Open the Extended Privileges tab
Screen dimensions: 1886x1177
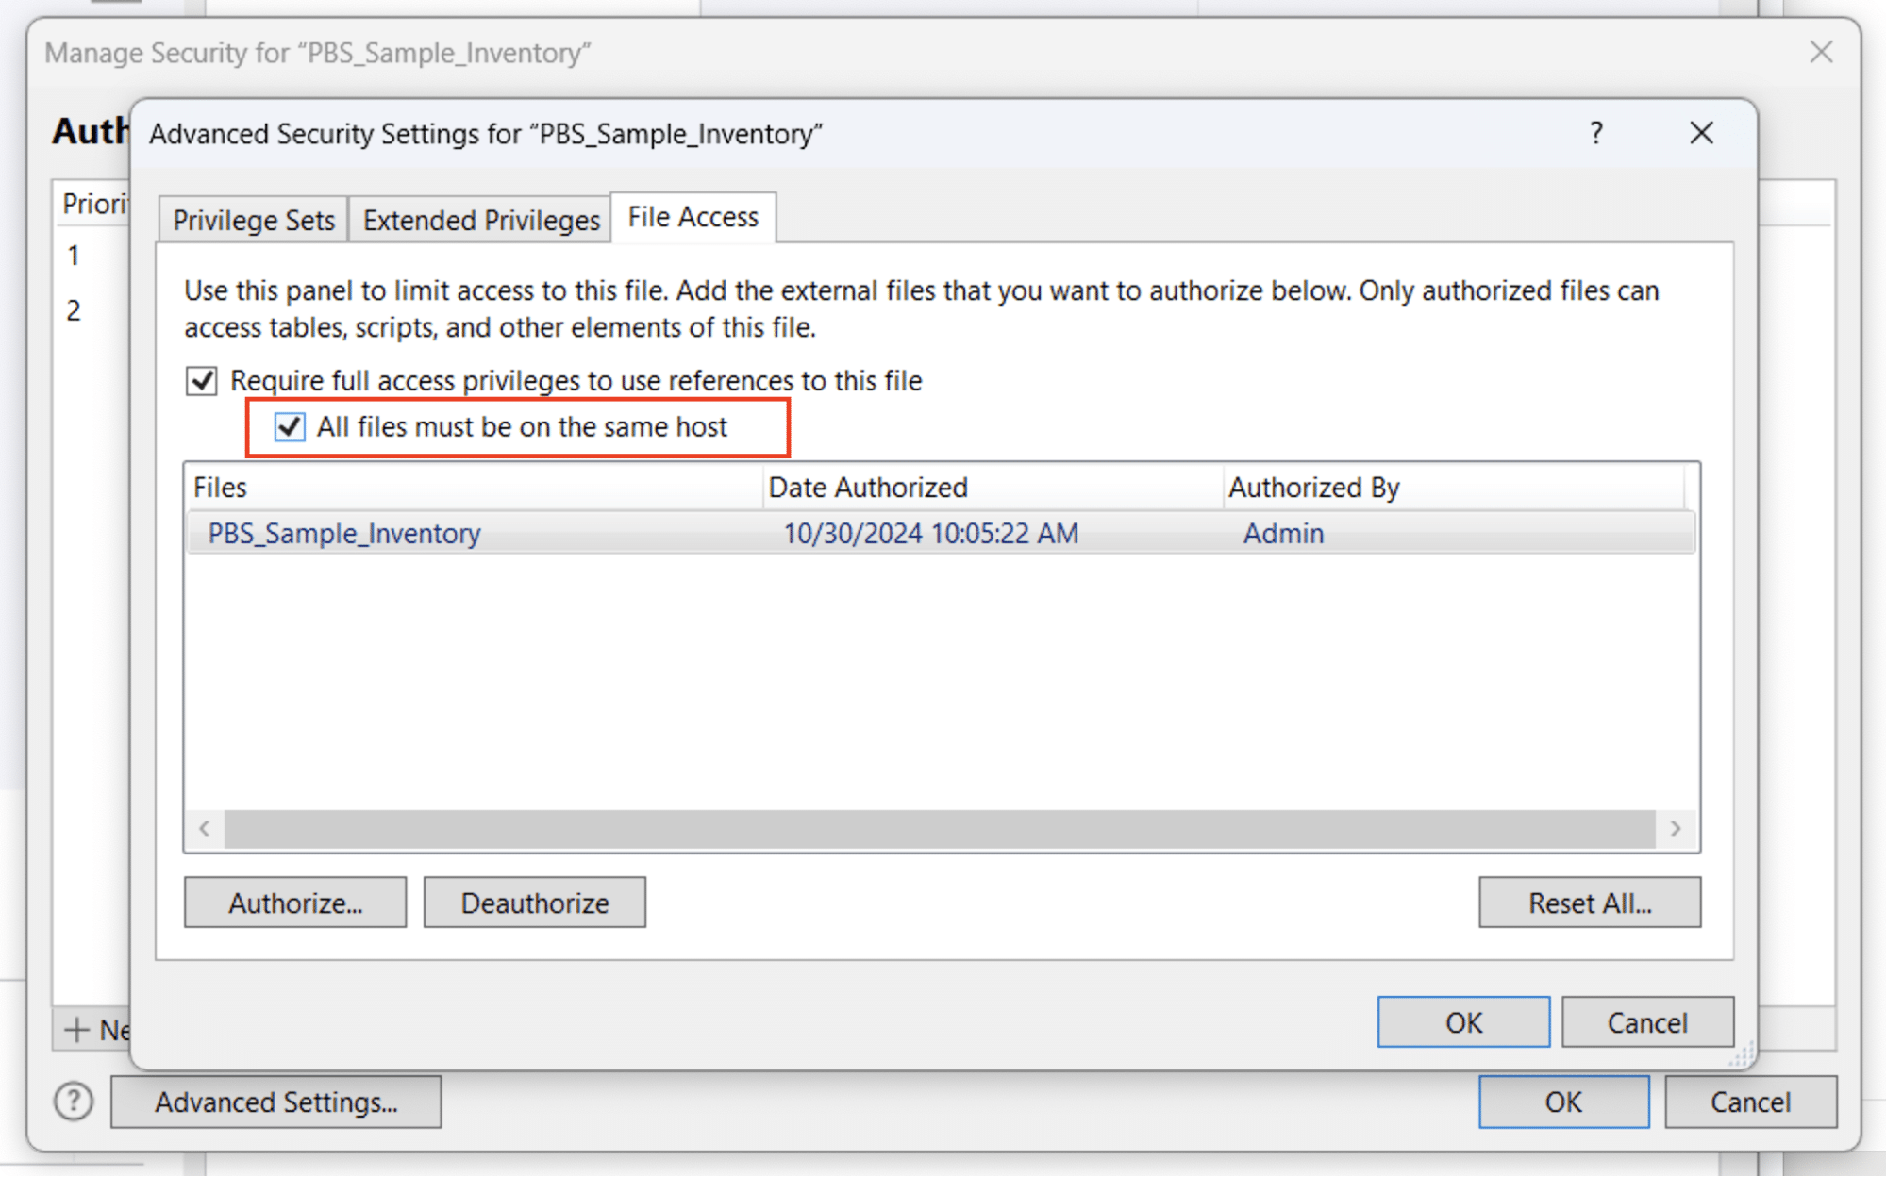point(479,219)
